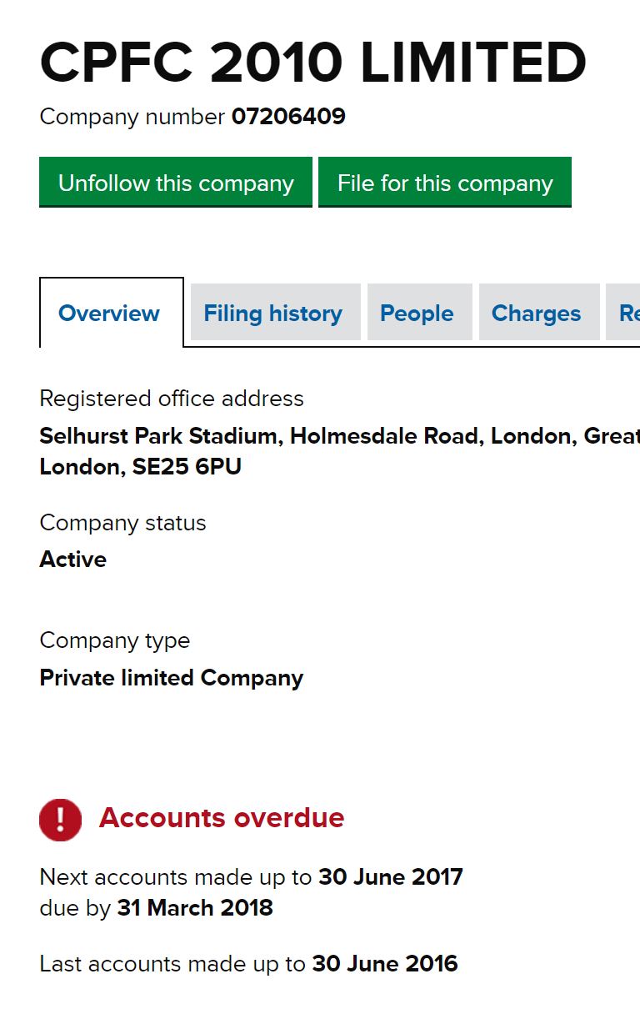This screenshot has width=640, height=1019.
Task: Switch to the Filing history tab
Action: click(275, 313)
